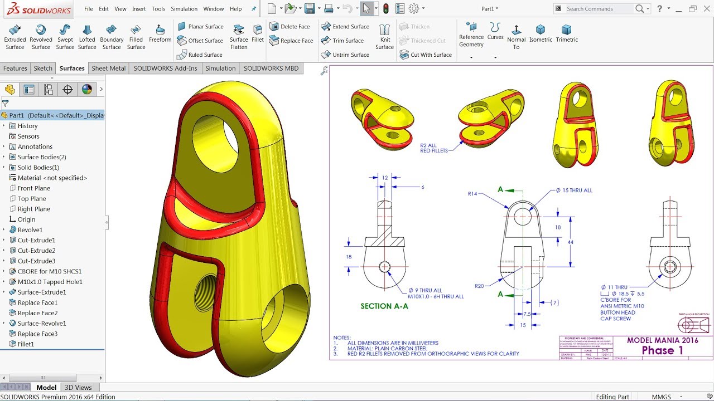The height and width of the screenshot is (401, 714).
Task: Select the Freeform tool
Action: tap(160, 33)
